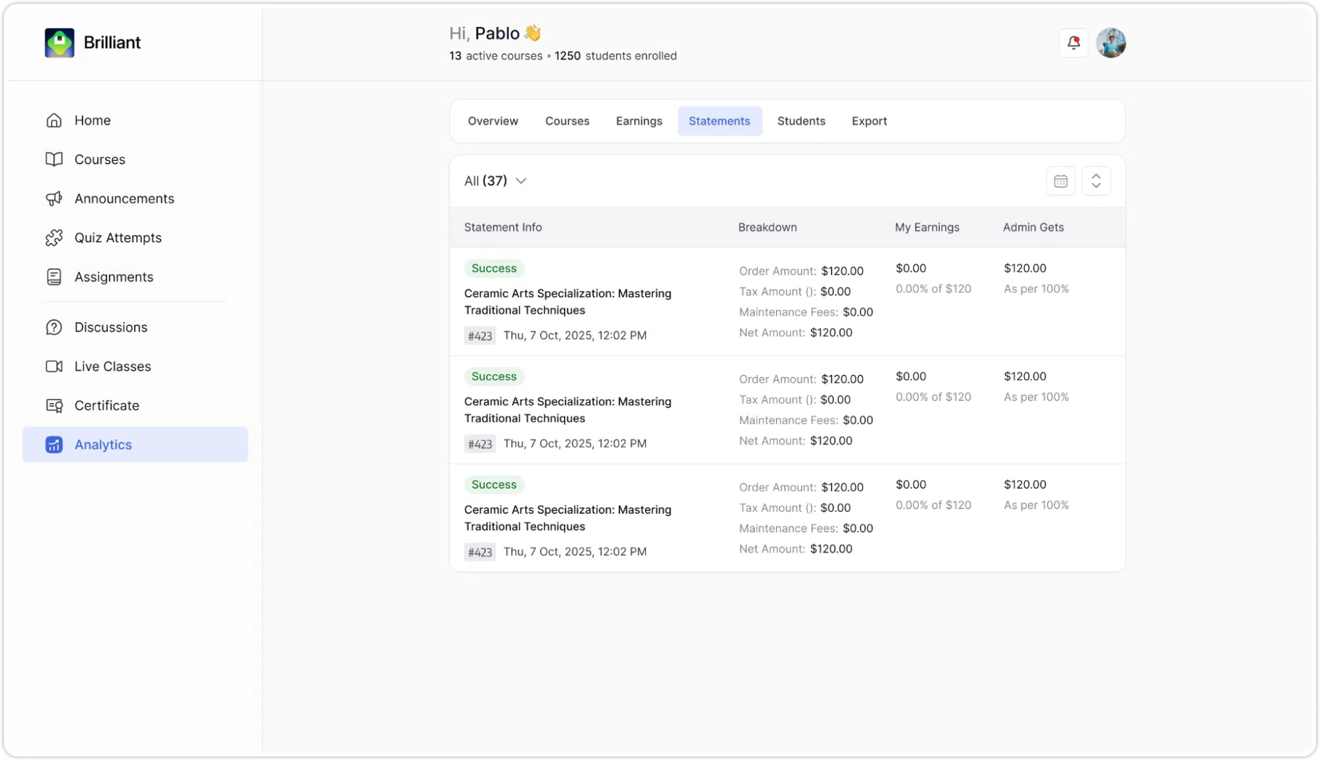Click the third statement's Ceramic Arts title
The width and height of the screenshot is (1320, 760).
568,518
